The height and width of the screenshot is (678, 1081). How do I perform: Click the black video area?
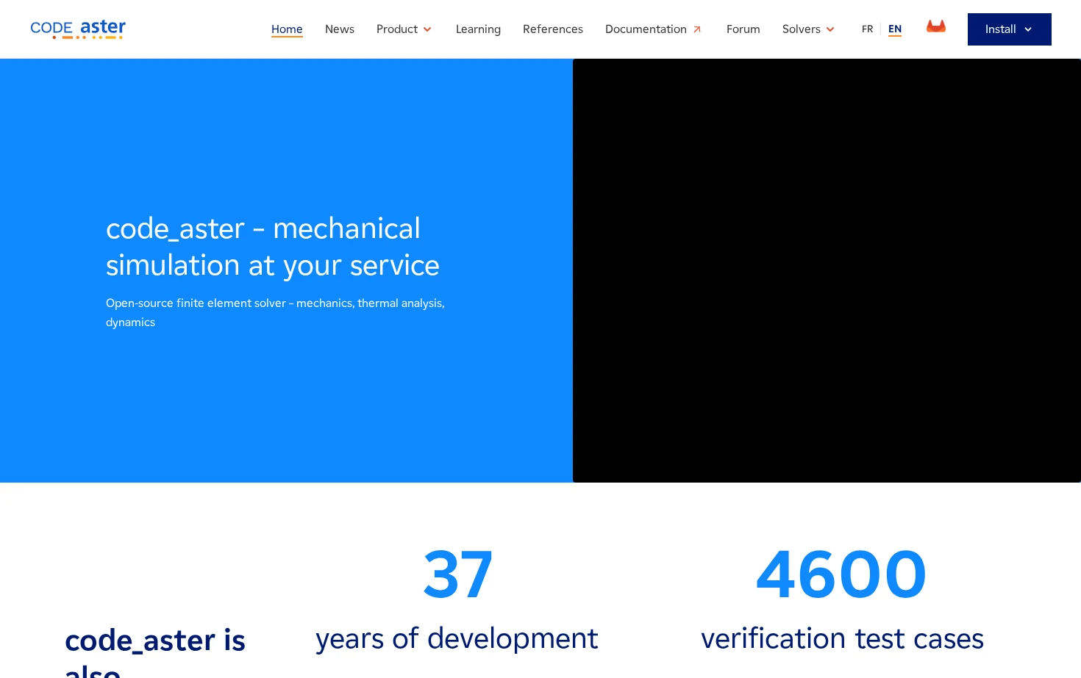coord(827,270)
